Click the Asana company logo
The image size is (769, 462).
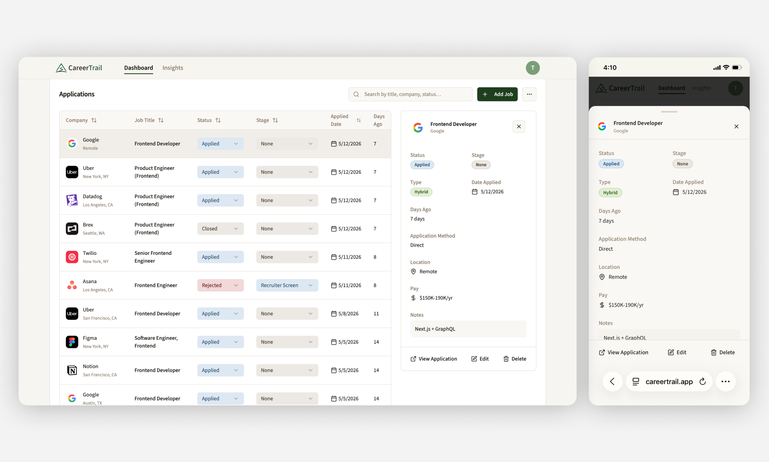coord(72,285)
